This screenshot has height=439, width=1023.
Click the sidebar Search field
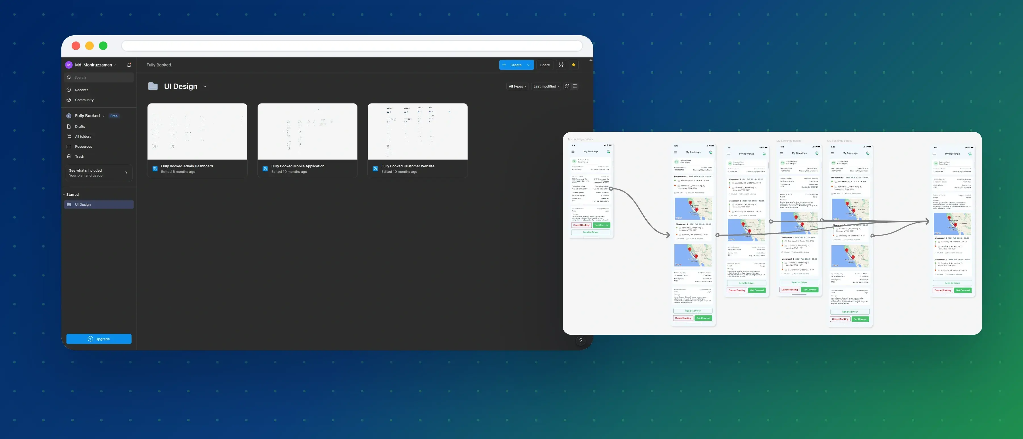click(x=99, y=77)
